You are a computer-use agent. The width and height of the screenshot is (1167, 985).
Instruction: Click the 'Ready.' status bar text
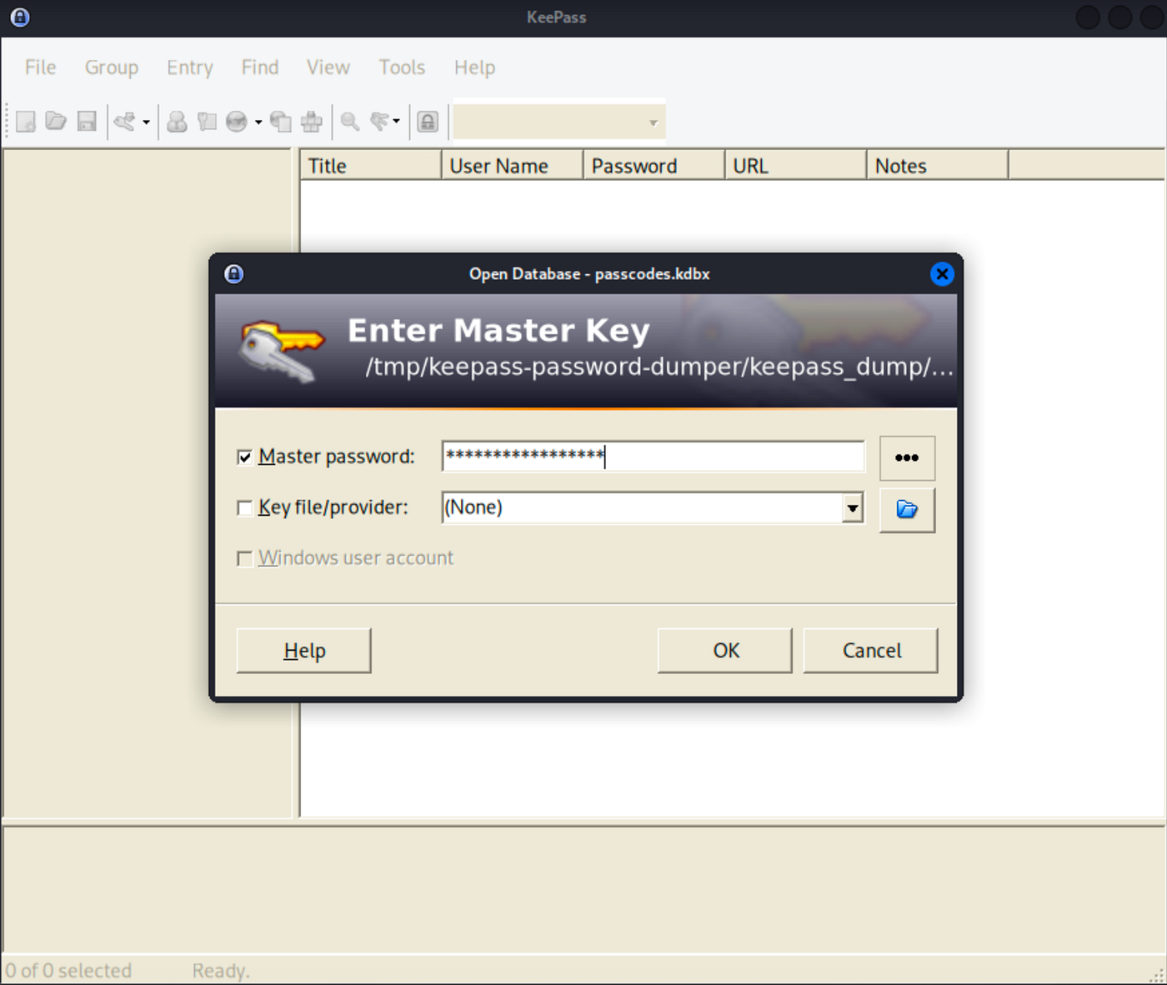click(x=221, y=971)
